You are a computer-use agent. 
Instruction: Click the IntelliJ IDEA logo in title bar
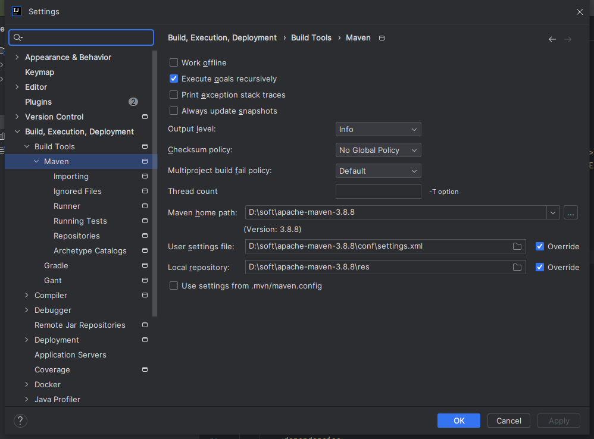point(16,11)
